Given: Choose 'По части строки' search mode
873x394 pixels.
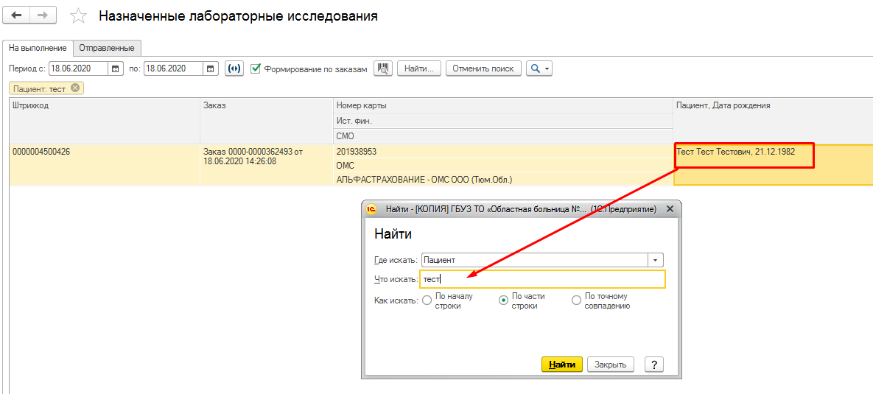Looking at the screenshot, I should [x=504, y=300].
